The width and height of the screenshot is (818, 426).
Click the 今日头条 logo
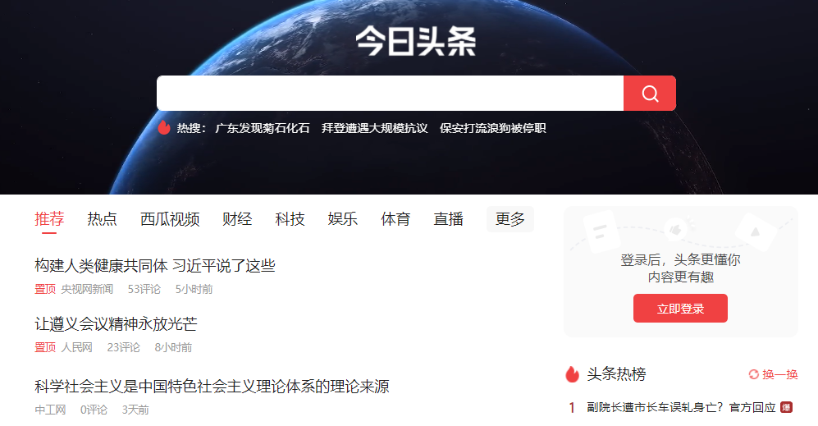pos(416,41)
